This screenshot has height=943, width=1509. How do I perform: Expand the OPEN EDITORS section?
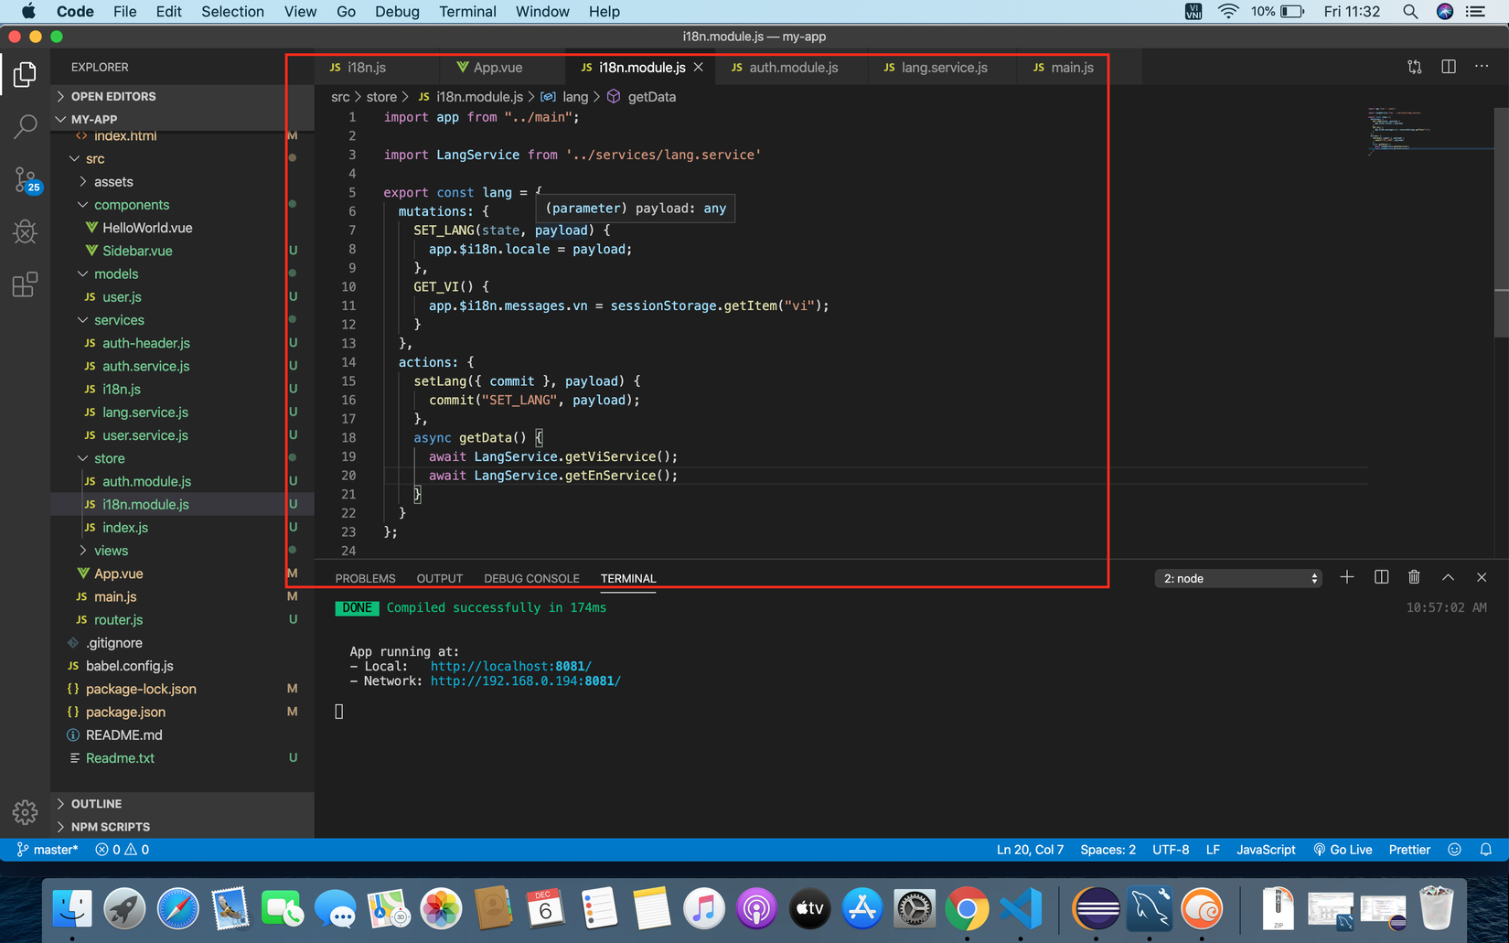113,96
